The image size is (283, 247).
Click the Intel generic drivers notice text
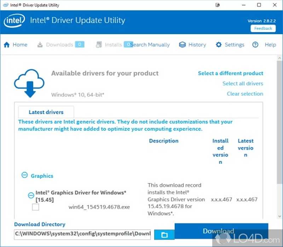point(125,125)
